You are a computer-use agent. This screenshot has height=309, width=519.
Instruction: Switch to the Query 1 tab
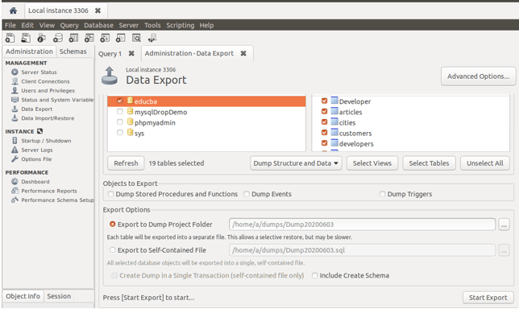(x=110, y=54)
